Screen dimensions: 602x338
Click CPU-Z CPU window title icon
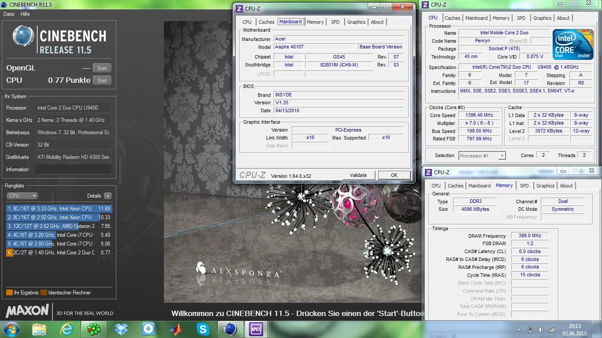coord(425,5)
